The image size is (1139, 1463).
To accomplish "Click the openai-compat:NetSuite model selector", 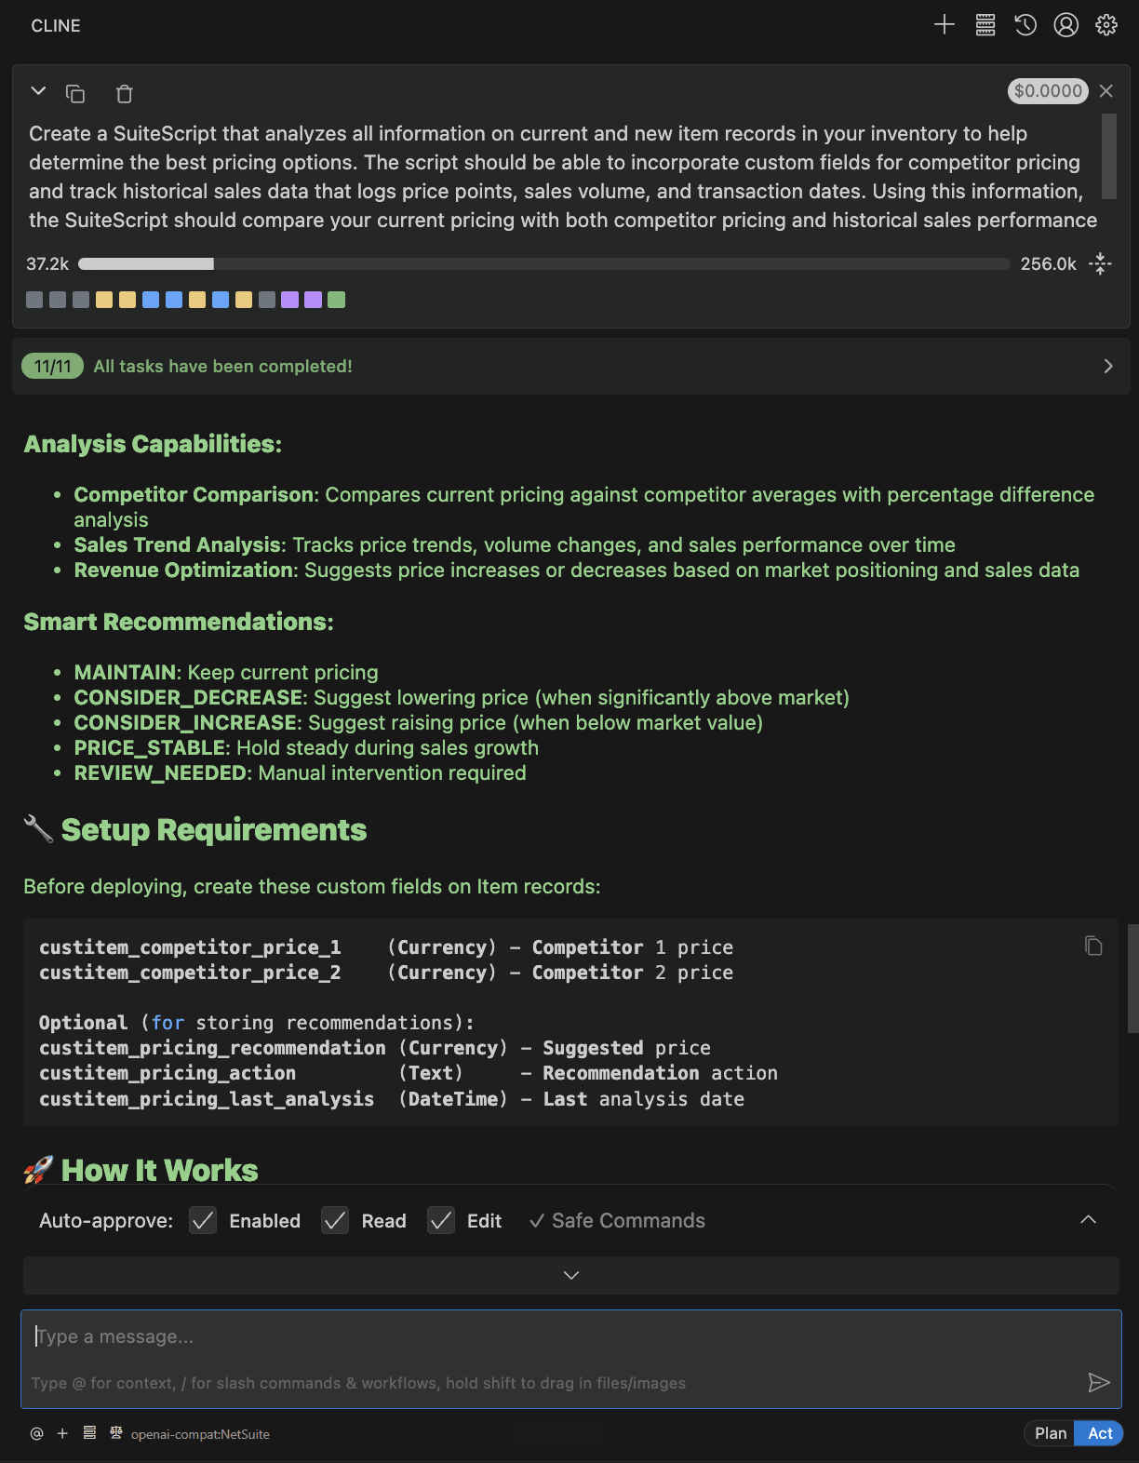I will [x=200, y=1434].
